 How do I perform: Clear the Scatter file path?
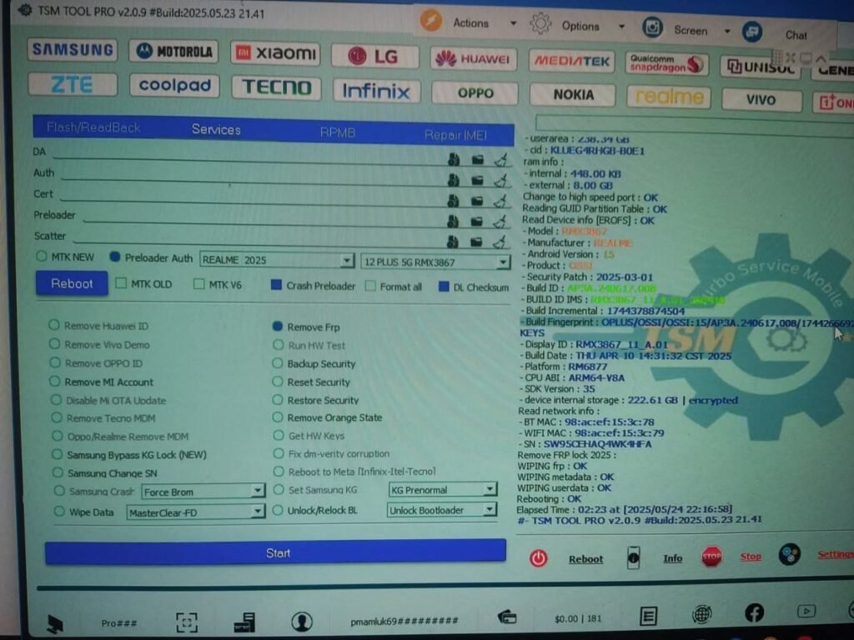[500, 242]
